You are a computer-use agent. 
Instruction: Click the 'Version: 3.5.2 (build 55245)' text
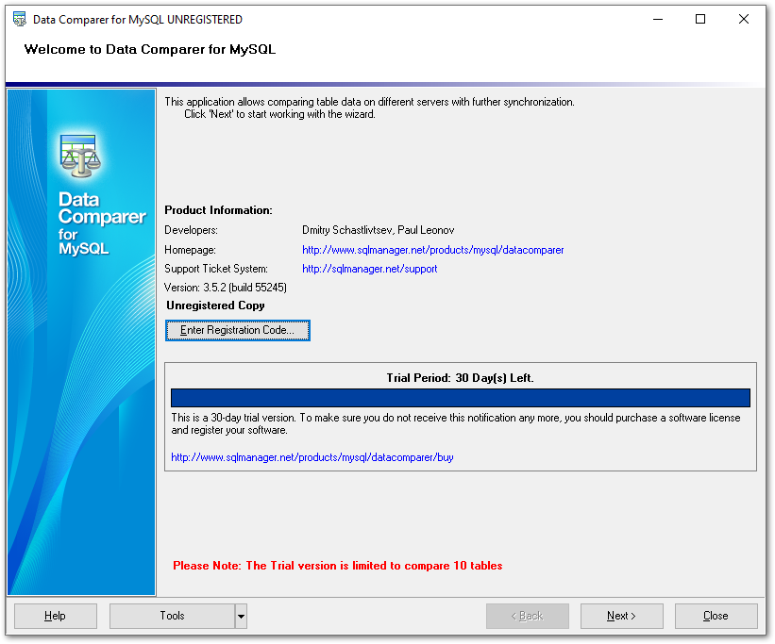click(226, 288)
